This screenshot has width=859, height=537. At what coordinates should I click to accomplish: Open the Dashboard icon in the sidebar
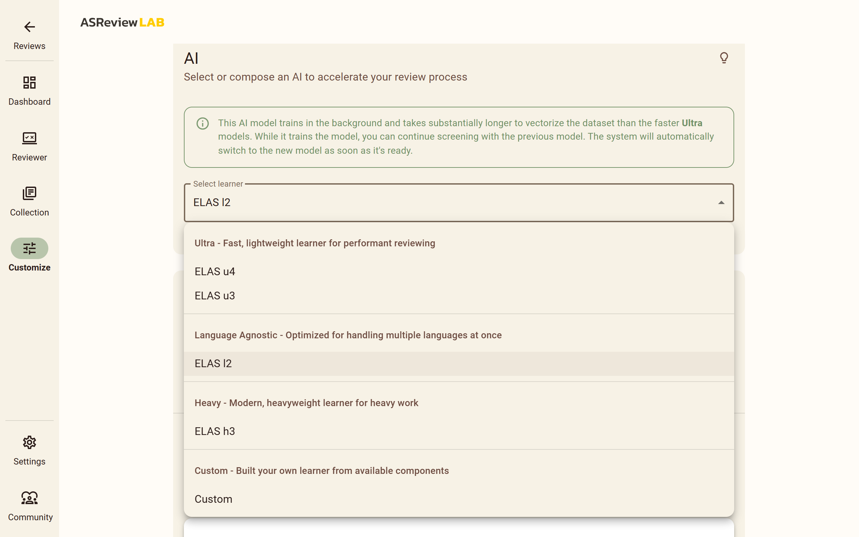coord(30,83)
